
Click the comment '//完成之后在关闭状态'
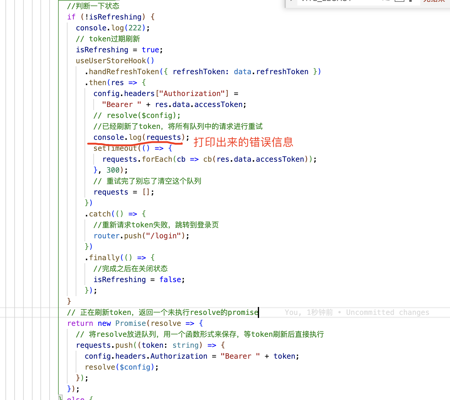pos(131,269)
